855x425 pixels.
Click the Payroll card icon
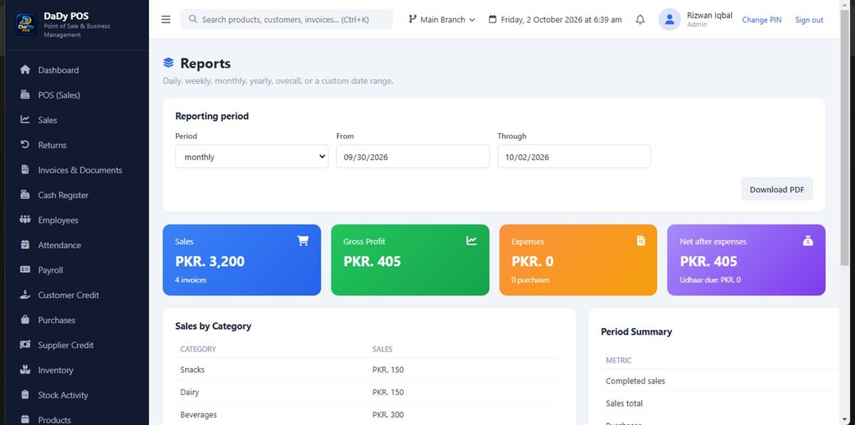26,270
